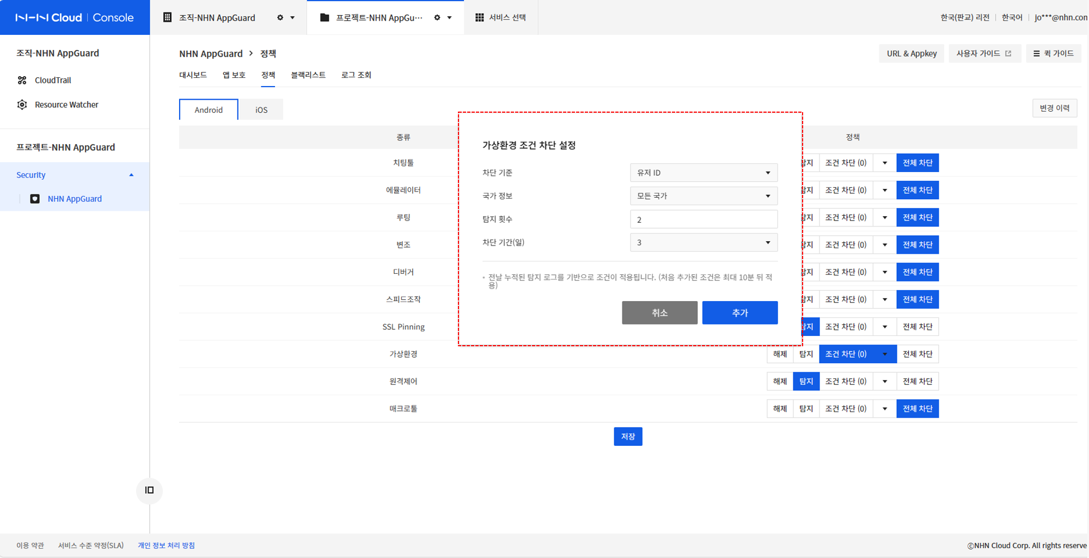Open 차단 기간(일) dropdown
Screen dimensions: 1089x558
pyautogui.click(x=703, y=242)
